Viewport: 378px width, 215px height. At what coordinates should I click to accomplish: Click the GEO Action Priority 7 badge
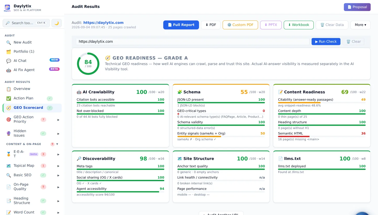point(44,120)
